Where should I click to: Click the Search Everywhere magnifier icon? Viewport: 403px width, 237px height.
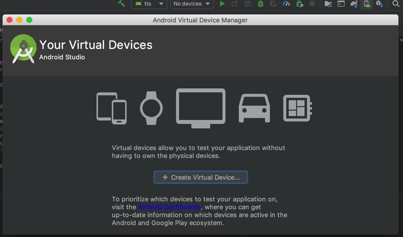coord(396,4)
